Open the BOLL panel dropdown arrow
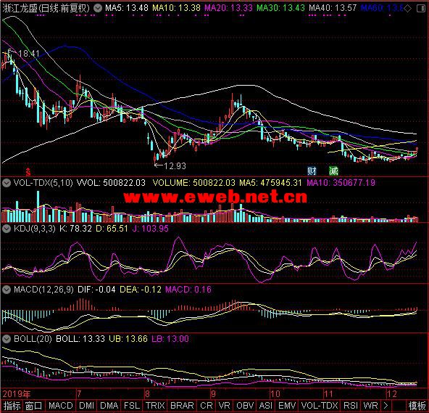 (x=7, y=339)
